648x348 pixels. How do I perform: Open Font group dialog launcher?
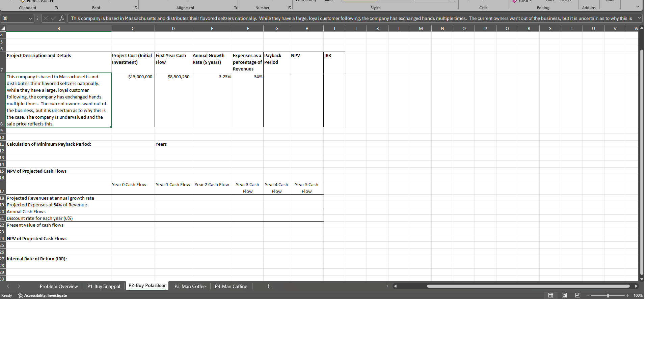pos(136,8)
